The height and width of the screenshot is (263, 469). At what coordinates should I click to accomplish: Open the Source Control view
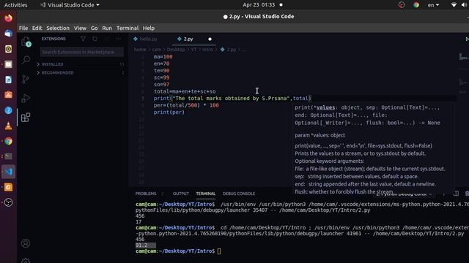click(26, 79)
